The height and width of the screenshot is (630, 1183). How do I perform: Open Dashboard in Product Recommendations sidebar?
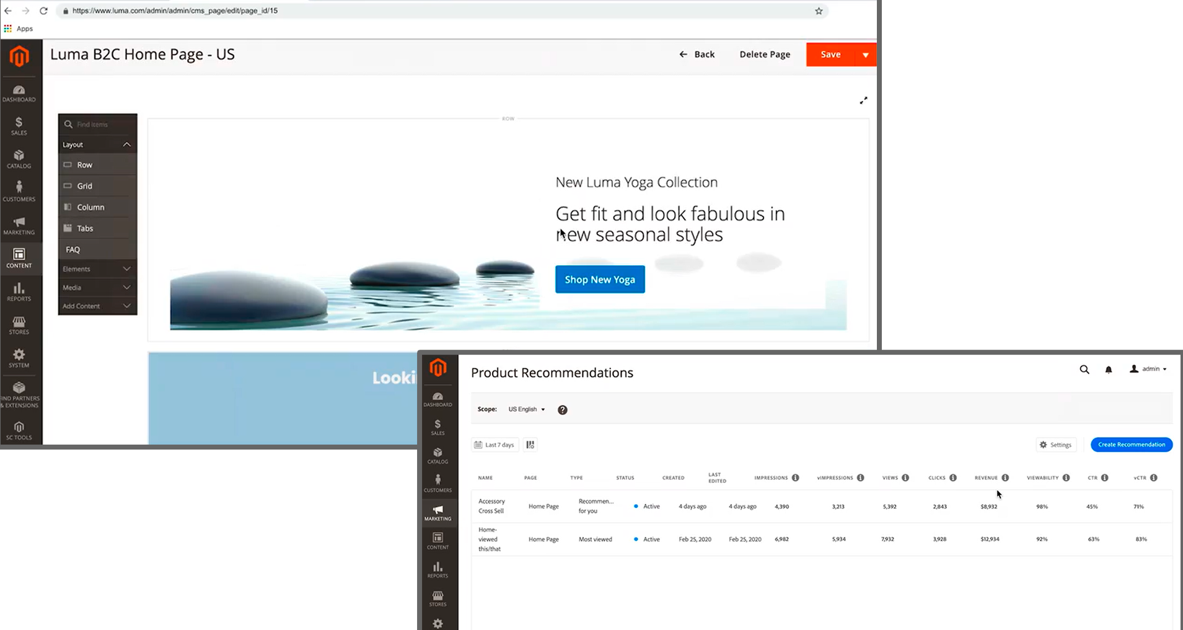[x=438, y=400]
